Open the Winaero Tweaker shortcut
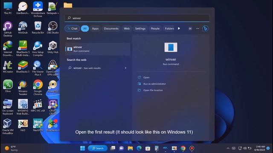Screen dimensions: 273x153 (23, 88)
